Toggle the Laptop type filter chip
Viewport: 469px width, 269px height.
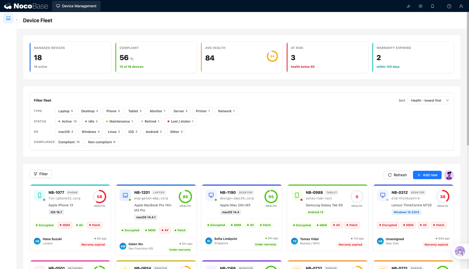(66, 111)
